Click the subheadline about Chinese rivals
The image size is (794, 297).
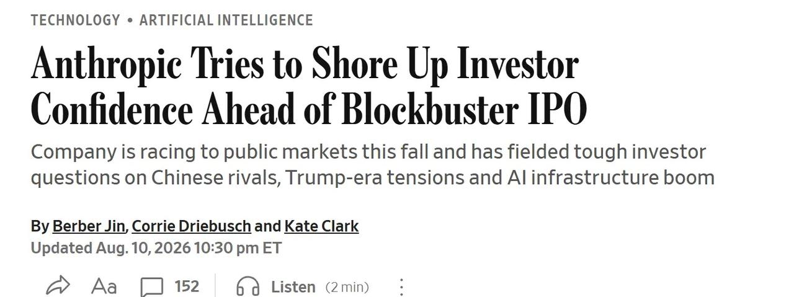[x=372, y=165]
